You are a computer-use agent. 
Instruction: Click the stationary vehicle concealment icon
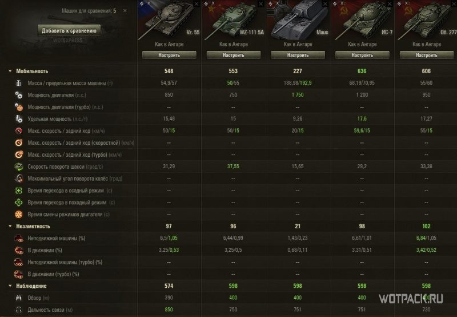tap(19, 238)
